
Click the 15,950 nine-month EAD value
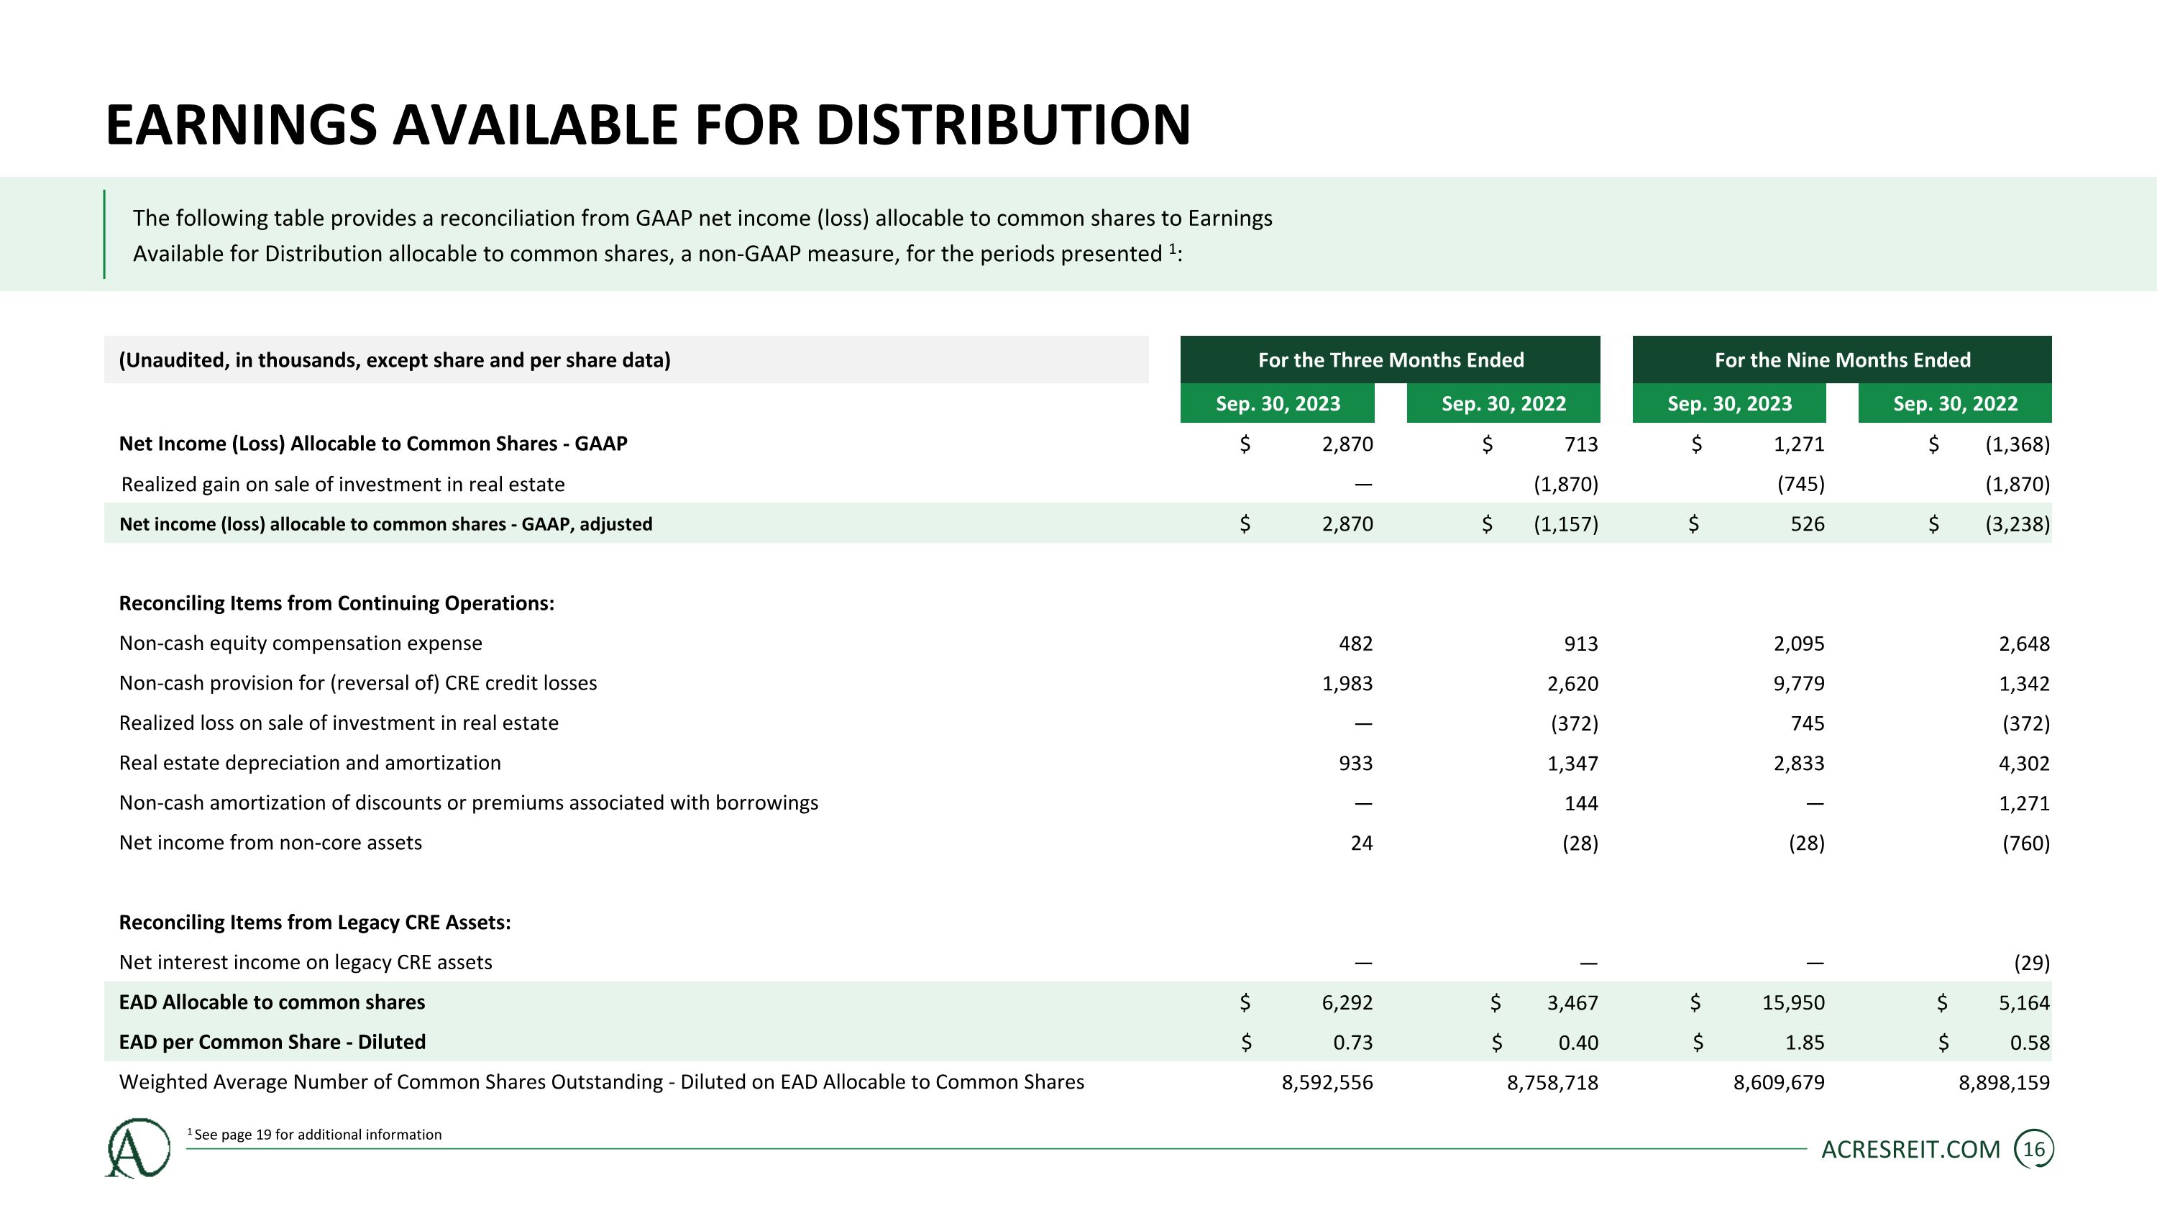[x=1792, y=1003]
